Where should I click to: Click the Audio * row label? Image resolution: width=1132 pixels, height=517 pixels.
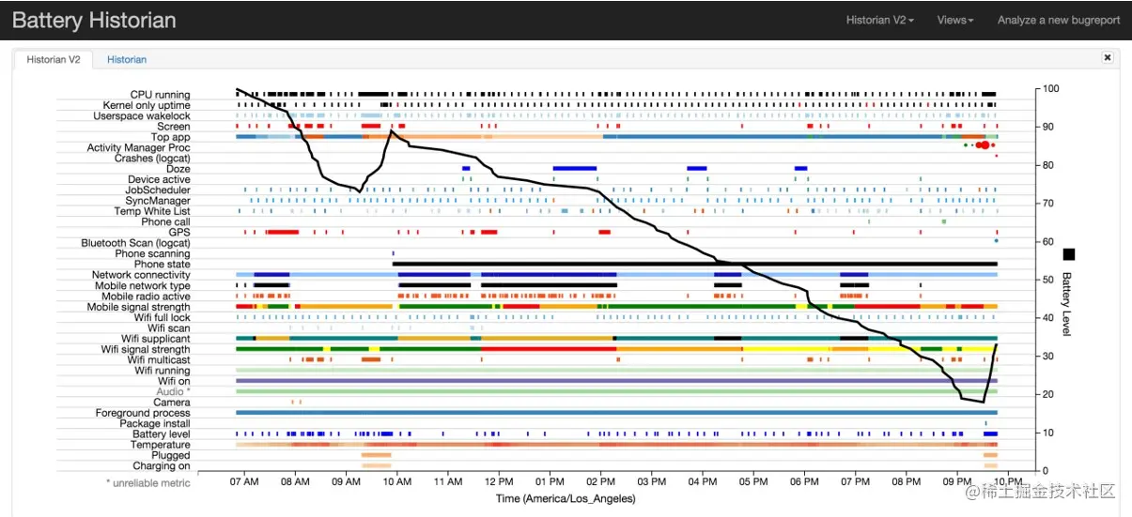pyautogui.click(x=174, y=392)
